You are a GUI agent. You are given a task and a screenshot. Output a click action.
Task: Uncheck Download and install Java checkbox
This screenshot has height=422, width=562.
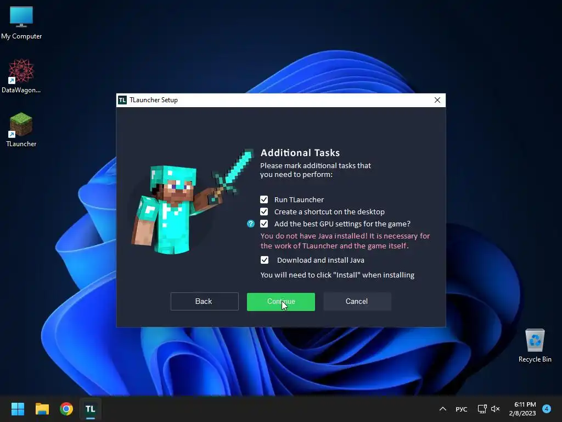[x=265, y=260]
